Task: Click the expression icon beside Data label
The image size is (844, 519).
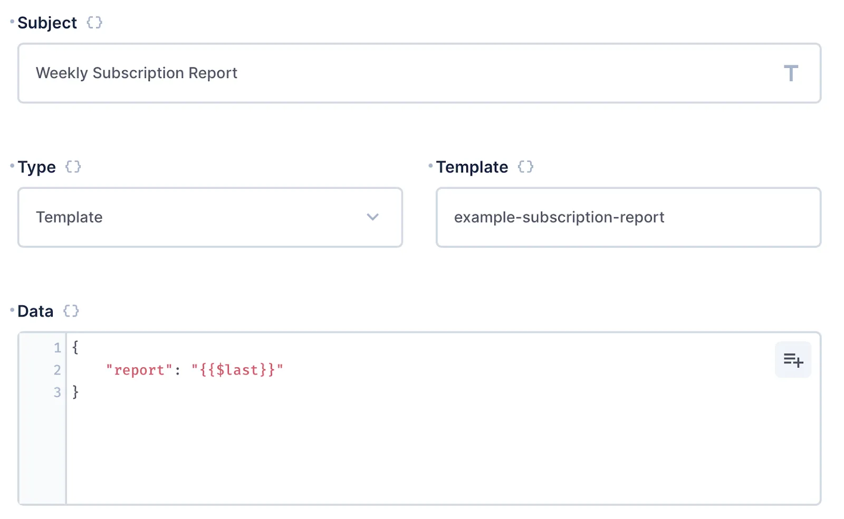Action: point(71,311)
